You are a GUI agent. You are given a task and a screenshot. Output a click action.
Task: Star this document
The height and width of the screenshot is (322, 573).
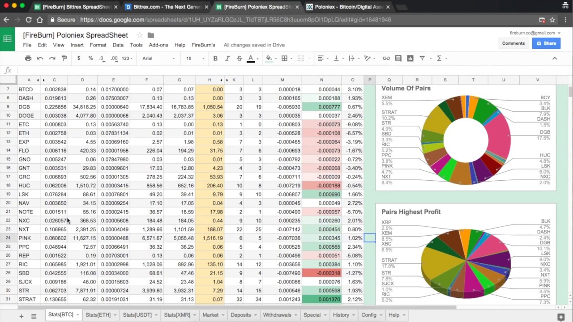click(139, 35)
